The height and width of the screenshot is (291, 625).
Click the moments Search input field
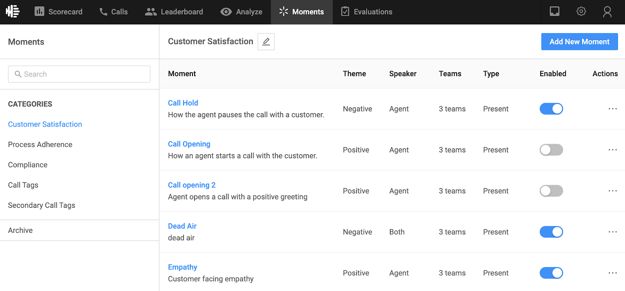[x=79, y=74]
